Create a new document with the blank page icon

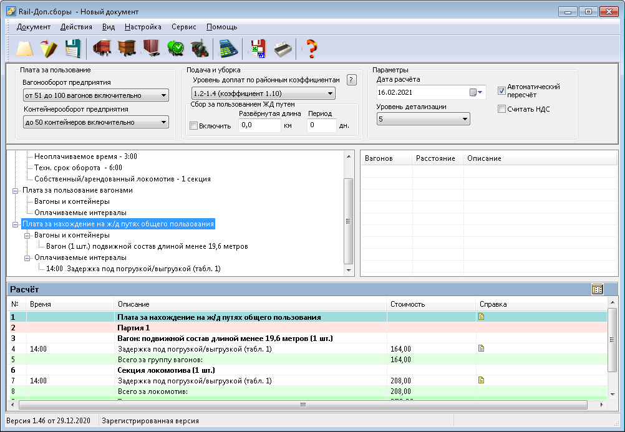(x=25, y=49)
